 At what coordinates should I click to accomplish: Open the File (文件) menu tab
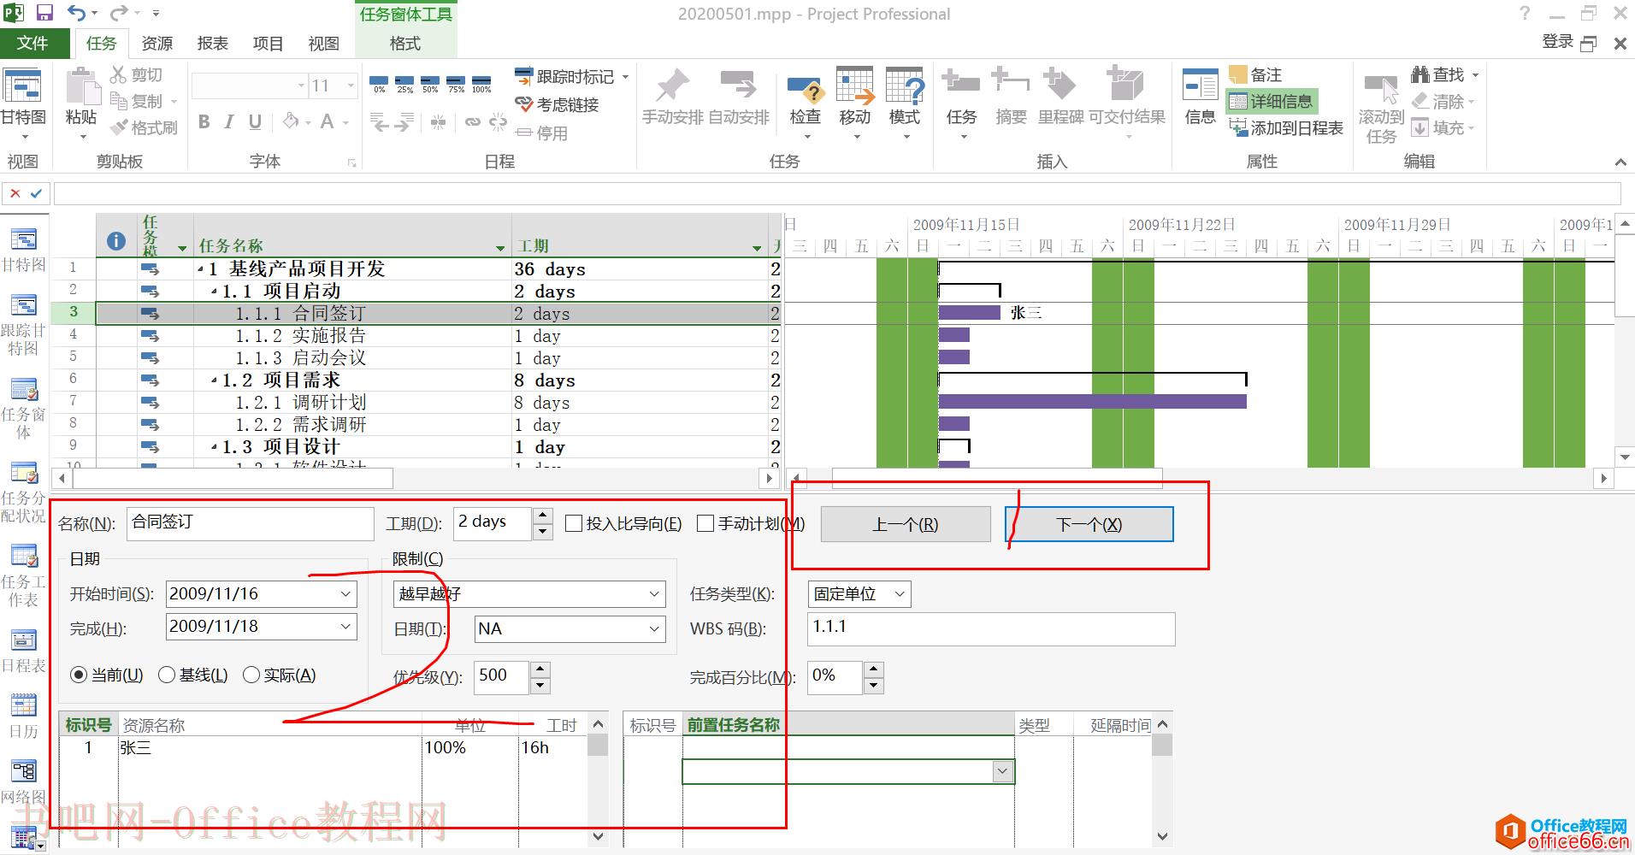32,43
